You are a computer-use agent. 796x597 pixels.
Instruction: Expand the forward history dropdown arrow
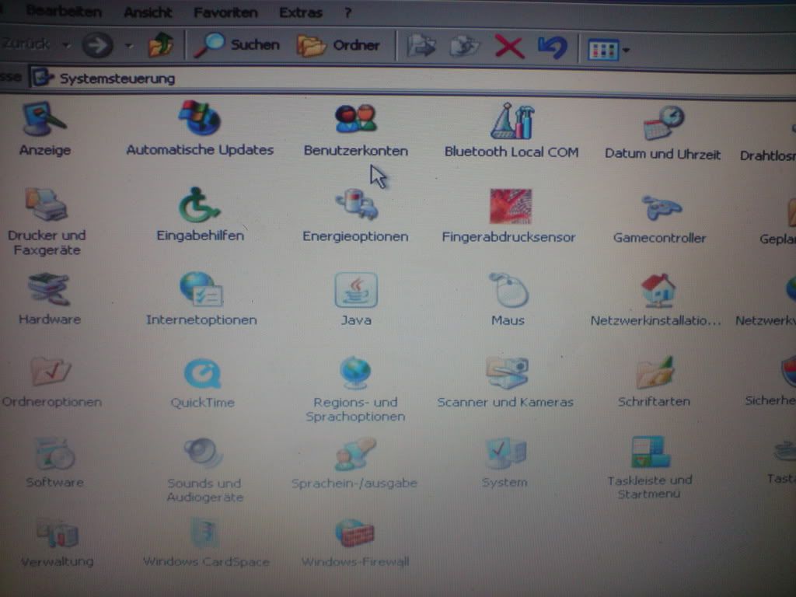coord(129,46)
